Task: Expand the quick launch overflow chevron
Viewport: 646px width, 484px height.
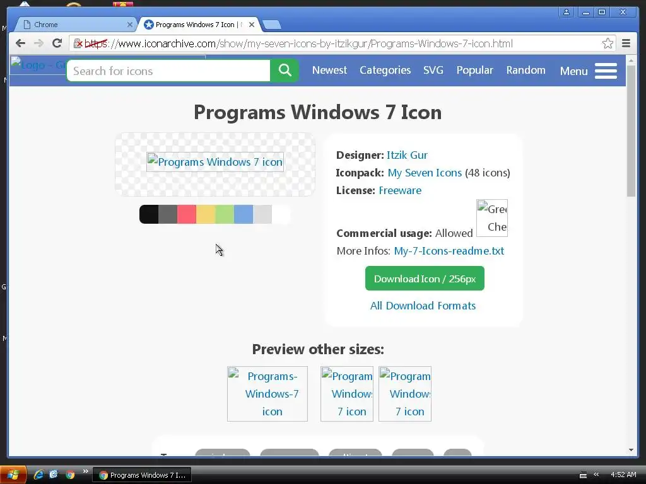Action: [x=85, y=471]
